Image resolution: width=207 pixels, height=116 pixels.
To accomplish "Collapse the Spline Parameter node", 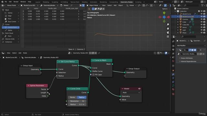I will point(28,85).
